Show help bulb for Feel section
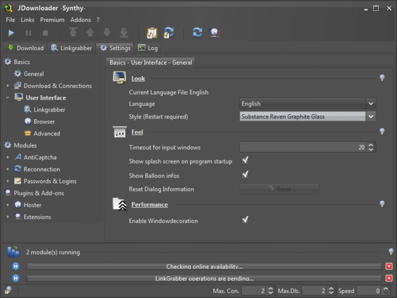Viewport: 397px width, 298px height. (382, 131)
